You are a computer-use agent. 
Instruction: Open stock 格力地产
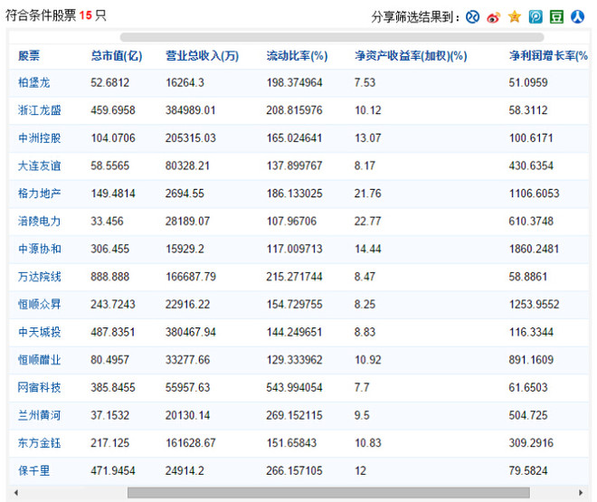point(40,194)
